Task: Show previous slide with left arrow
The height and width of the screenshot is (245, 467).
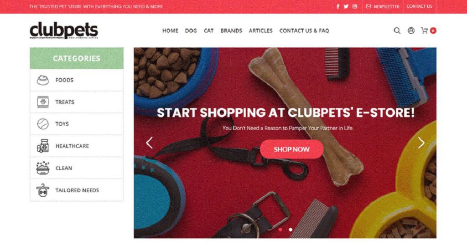Action: pos(150,143)
